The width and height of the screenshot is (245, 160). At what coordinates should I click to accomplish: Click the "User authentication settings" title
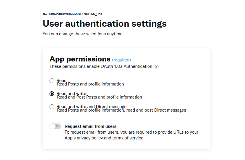(104, 23)
